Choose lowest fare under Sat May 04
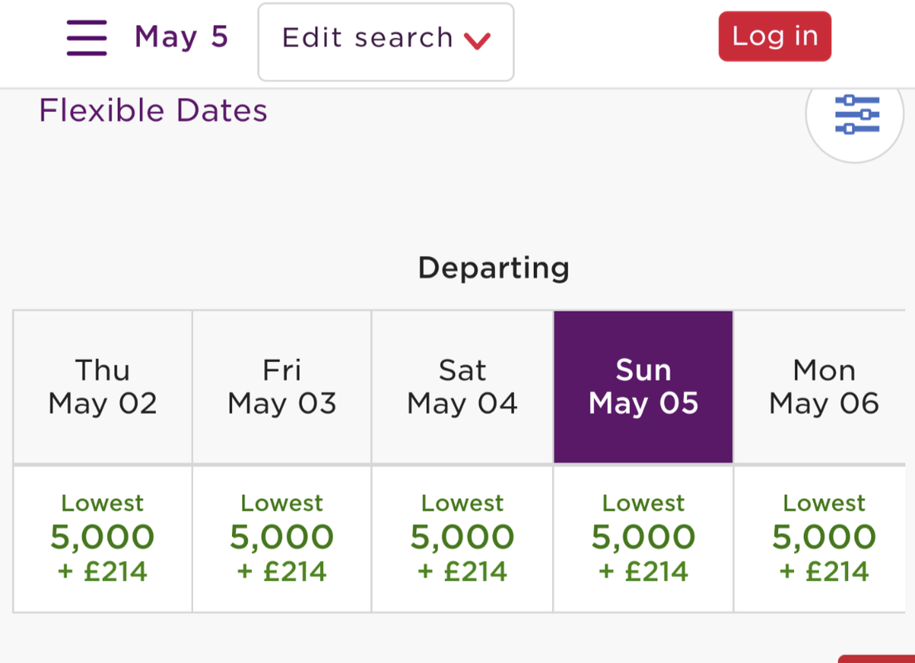Screen dimensions: 915x663 (462, 538)
